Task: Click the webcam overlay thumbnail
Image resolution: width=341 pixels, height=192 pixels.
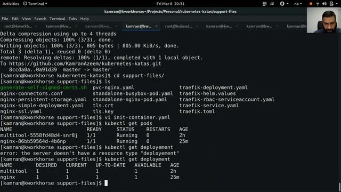Action: coord(324,20)
